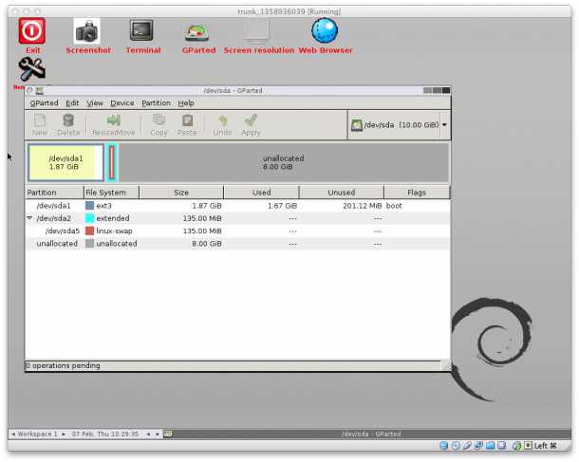Click VirtualBox USB device status icon
Screen dimensions: 579x462
click(x=467, y=445)
